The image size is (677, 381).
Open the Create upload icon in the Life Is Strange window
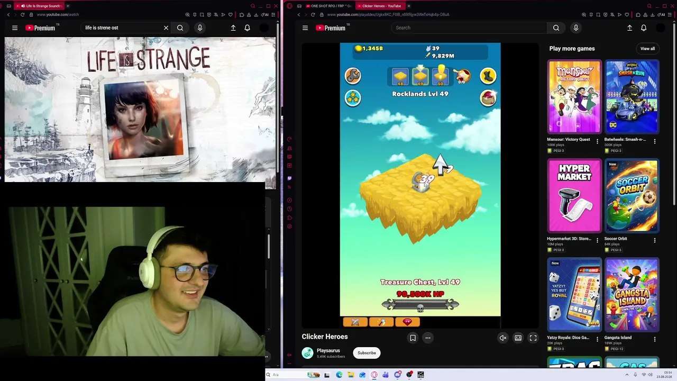[233, 28]
